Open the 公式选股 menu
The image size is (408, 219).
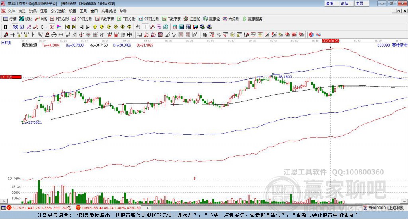(58, 11)
